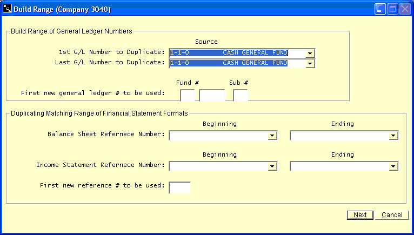Open the Income Statement Beginning reference dropdown
The width and height of the screenshot is (414, 235).
pos(272,166)
